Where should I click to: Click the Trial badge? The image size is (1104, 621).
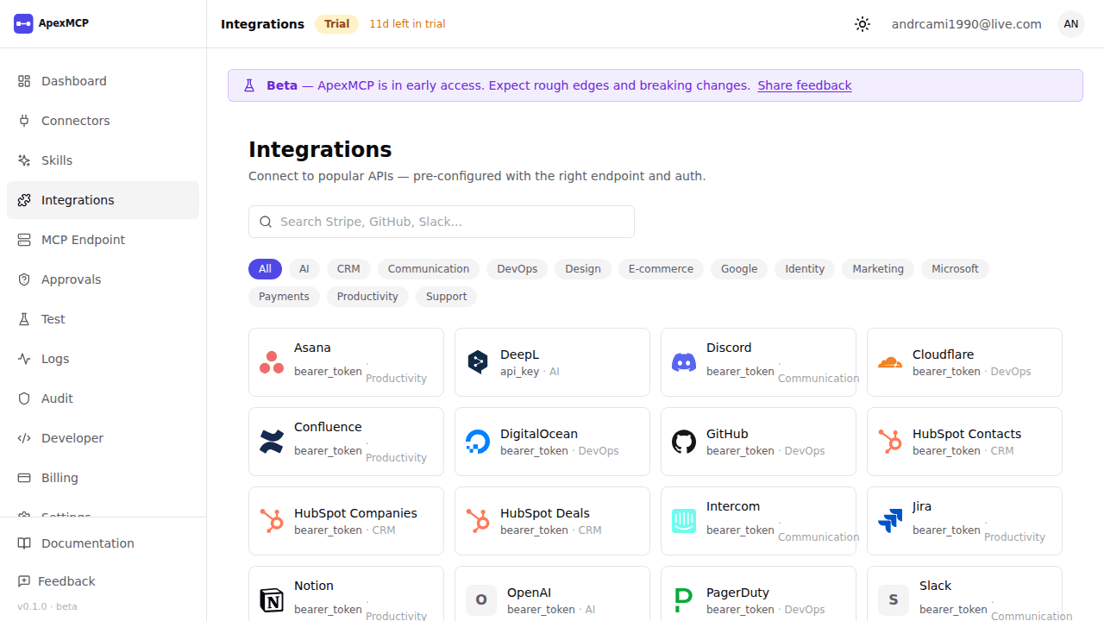click(336, 24)
